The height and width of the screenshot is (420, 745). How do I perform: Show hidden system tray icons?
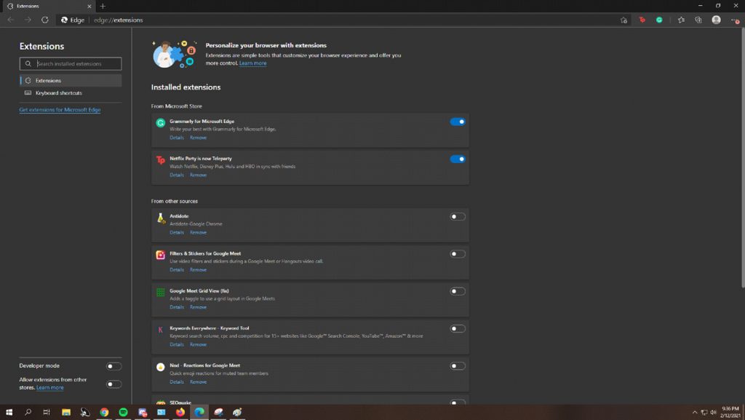pos(695,413)
